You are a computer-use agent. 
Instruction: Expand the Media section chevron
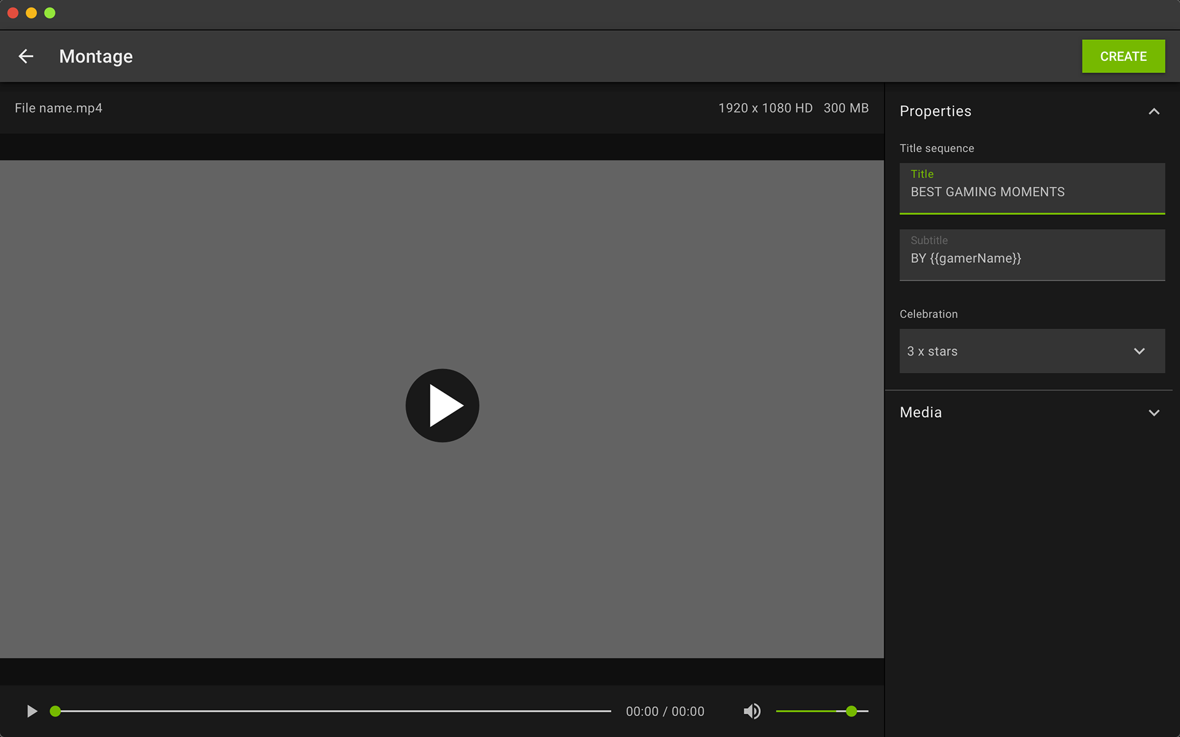click(x=1154, y=413)
